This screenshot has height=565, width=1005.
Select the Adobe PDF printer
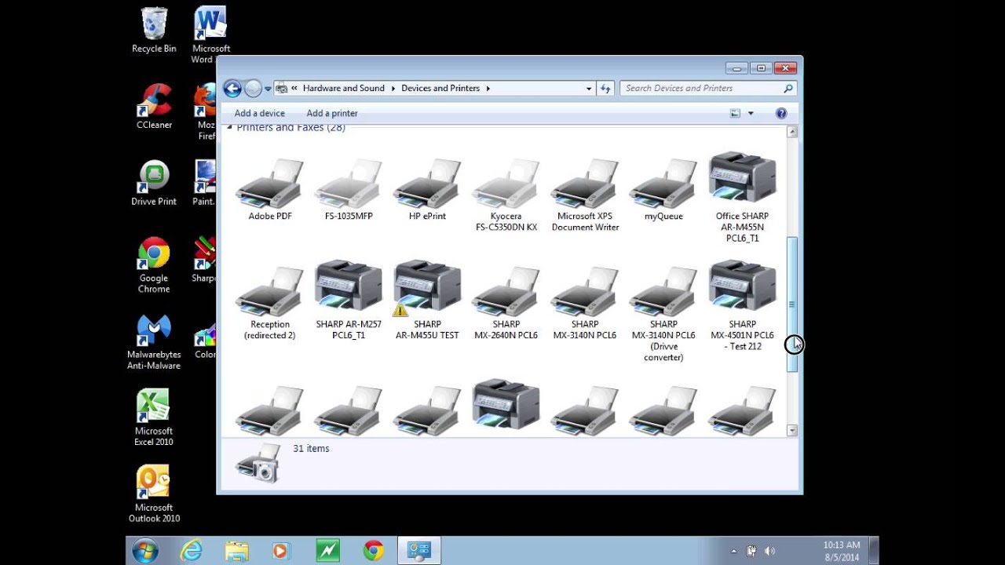click(270, 190)
